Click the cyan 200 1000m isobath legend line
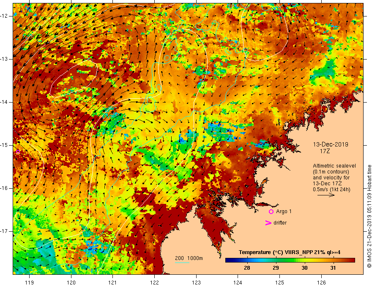Image resolution: width=372 pixels, height=287 pixels. click(182, 263)
